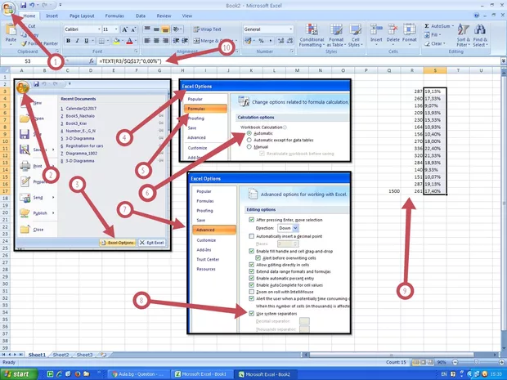Click the Wrap Text button

point(207,29)
